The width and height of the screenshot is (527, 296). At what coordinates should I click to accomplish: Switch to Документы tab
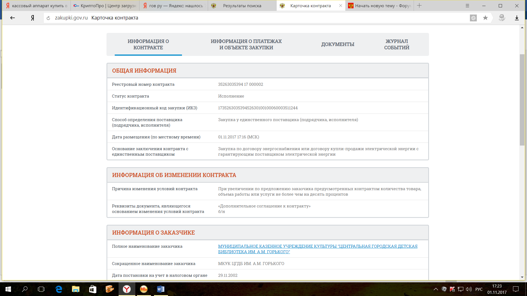click(338, 44)
